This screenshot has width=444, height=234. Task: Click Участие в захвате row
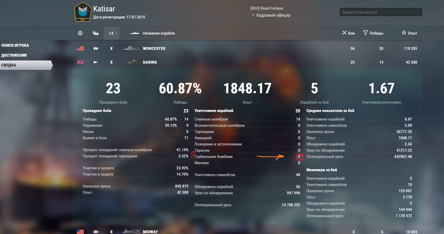[135, 168]
